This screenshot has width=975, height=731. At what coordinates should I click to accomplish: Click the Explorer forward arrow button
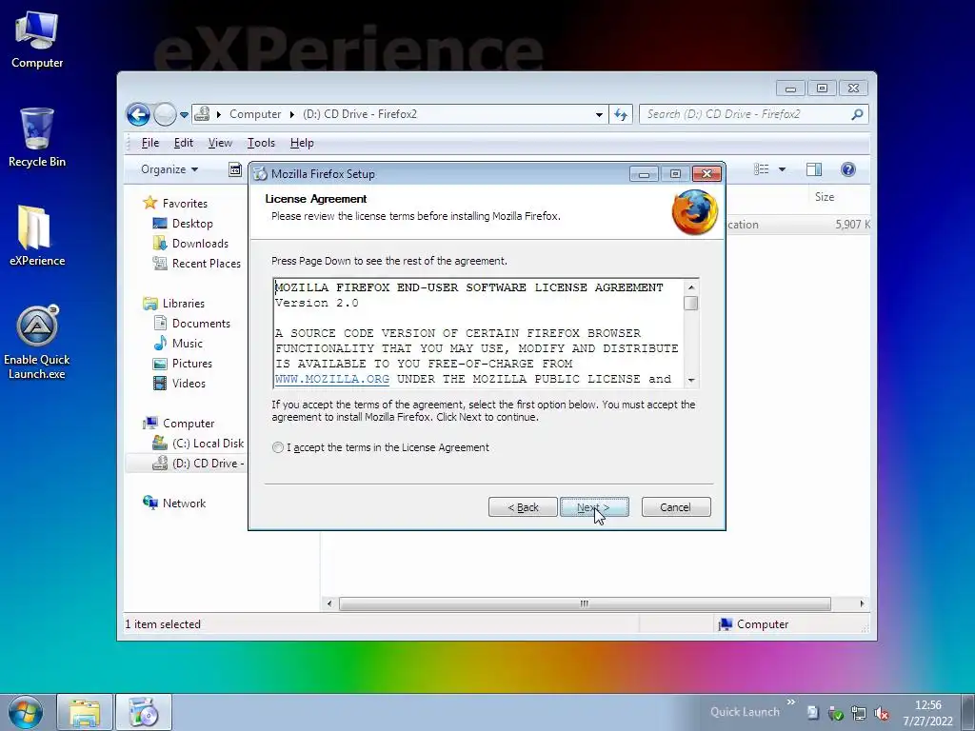click(165, 114)
